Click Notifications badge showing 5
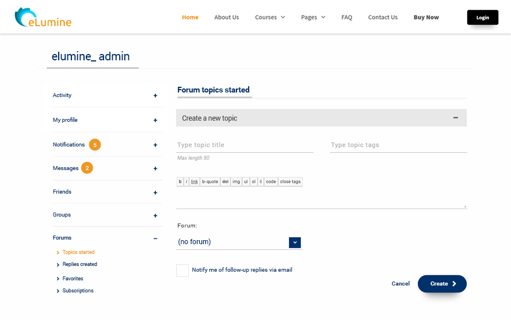Viewport: 511px width, 320px height. (x=95, y=145)
